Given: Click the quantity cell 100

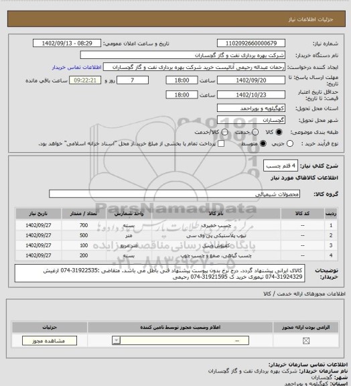Looking at the screenshot, I should 84,245.
